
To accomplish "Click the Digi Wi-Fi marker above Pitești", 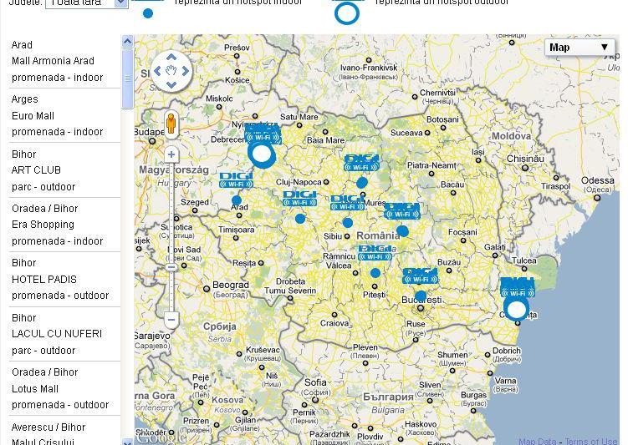I will coord(375,254).
